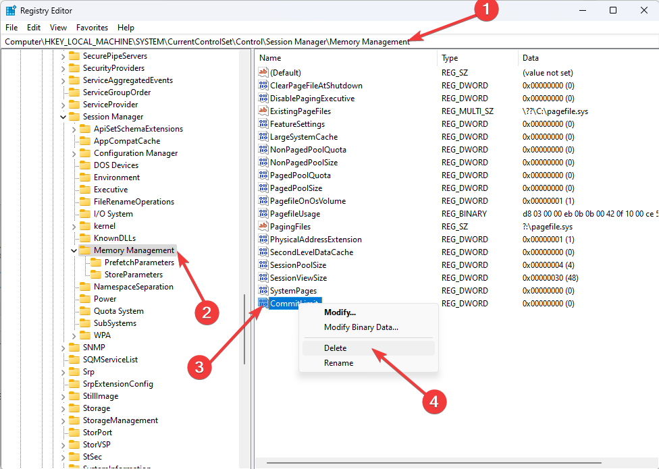Screen dimensions: 659x469
Task: Select Rename in the context menu
Action: point(368,363)
